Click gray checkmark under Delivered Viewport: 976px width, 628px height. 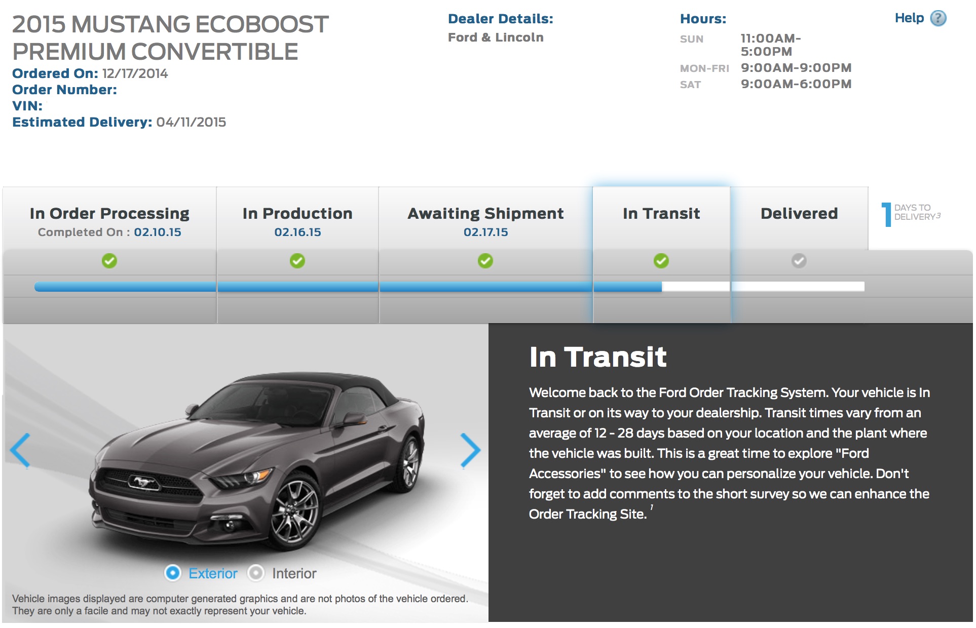click(799, 261)
